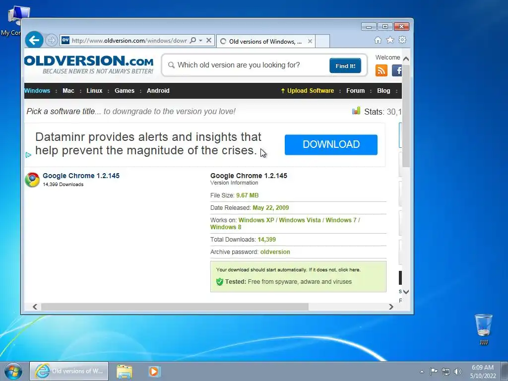Open the Google Chrome 1.2.145 title link
The height and width of the screenshot is (381, 508).
[81, 176]
